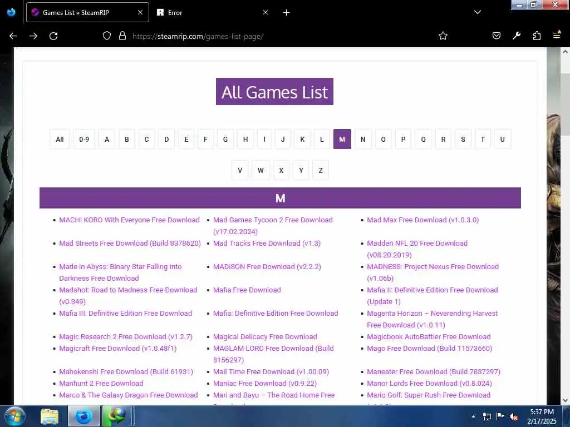Open Mail Time Free Download link
The image size is (570, 427).
pos(271,371)
